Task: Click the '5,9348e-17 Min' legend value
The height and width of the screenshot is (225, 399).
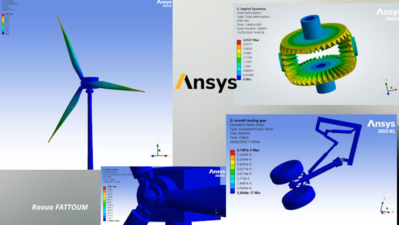Action: pos(249,193)
